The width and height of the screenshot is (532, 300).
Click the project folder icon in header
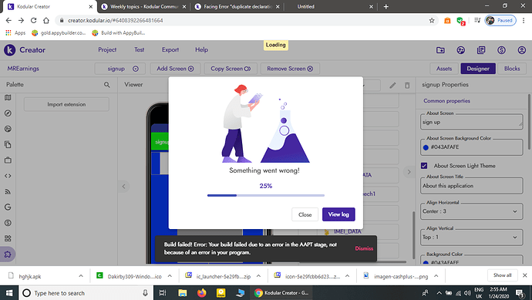(440, 50)
